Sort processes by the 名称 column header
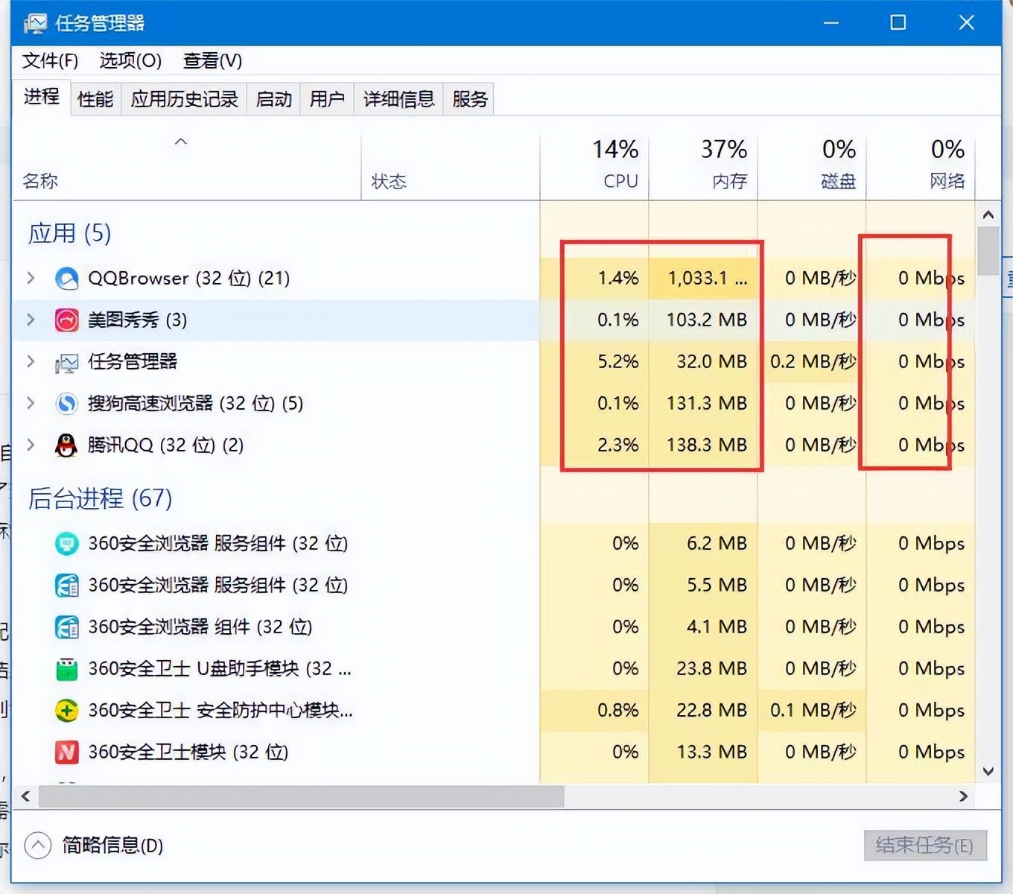The width and height of the screenshot is (1013, 894). (x=186, y=168)
